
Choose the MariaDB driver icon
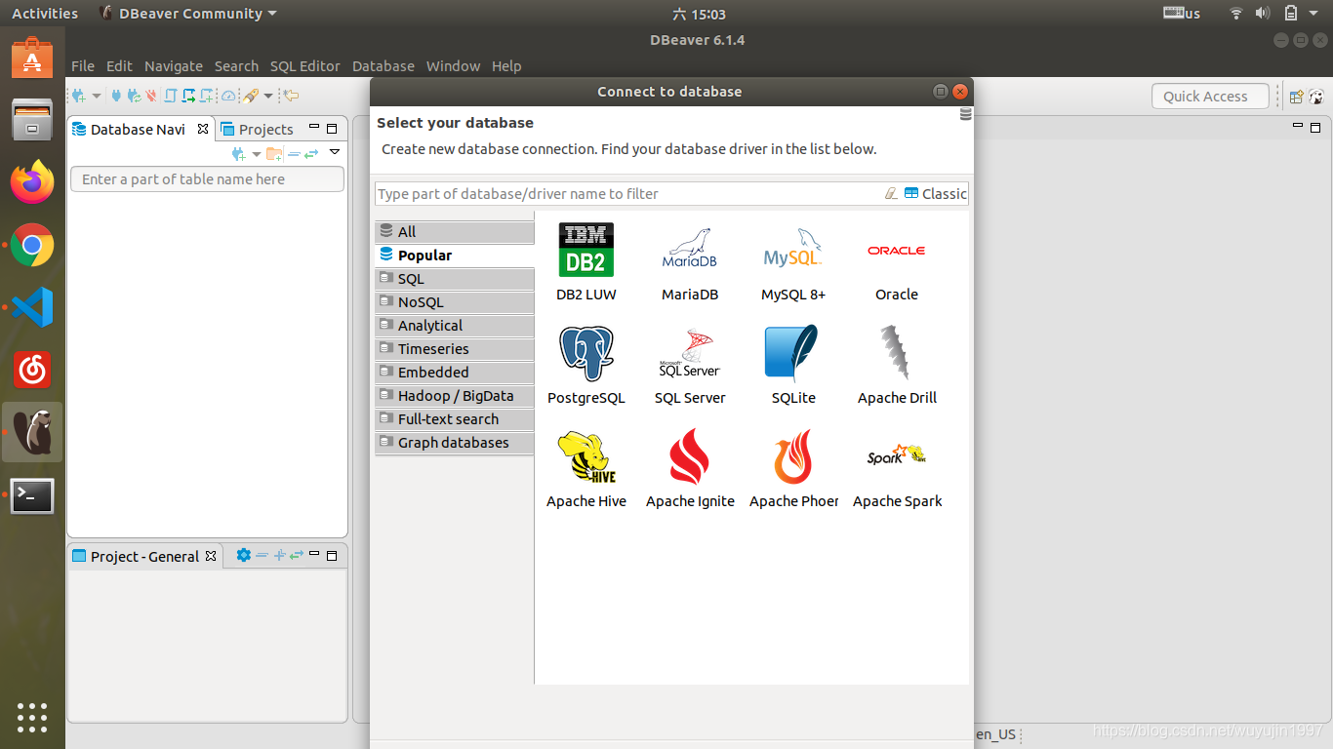point(690,250)
